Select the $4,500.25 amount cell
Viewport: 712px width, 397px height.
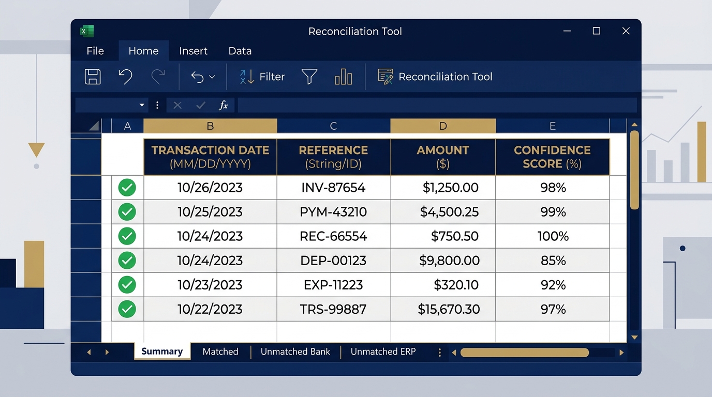click(x=443, y=212)
